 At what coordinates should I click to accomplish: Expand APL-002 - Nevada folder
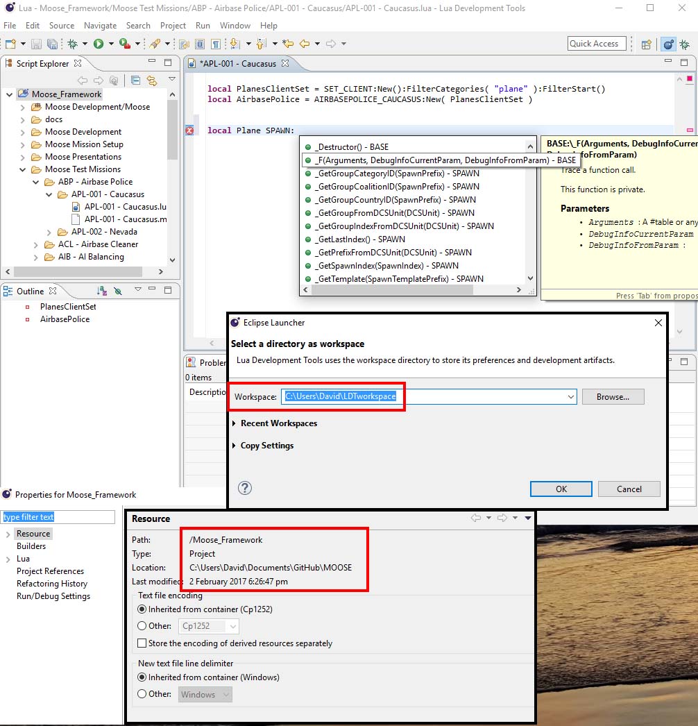pyautogui.click(x=49, y=232)
